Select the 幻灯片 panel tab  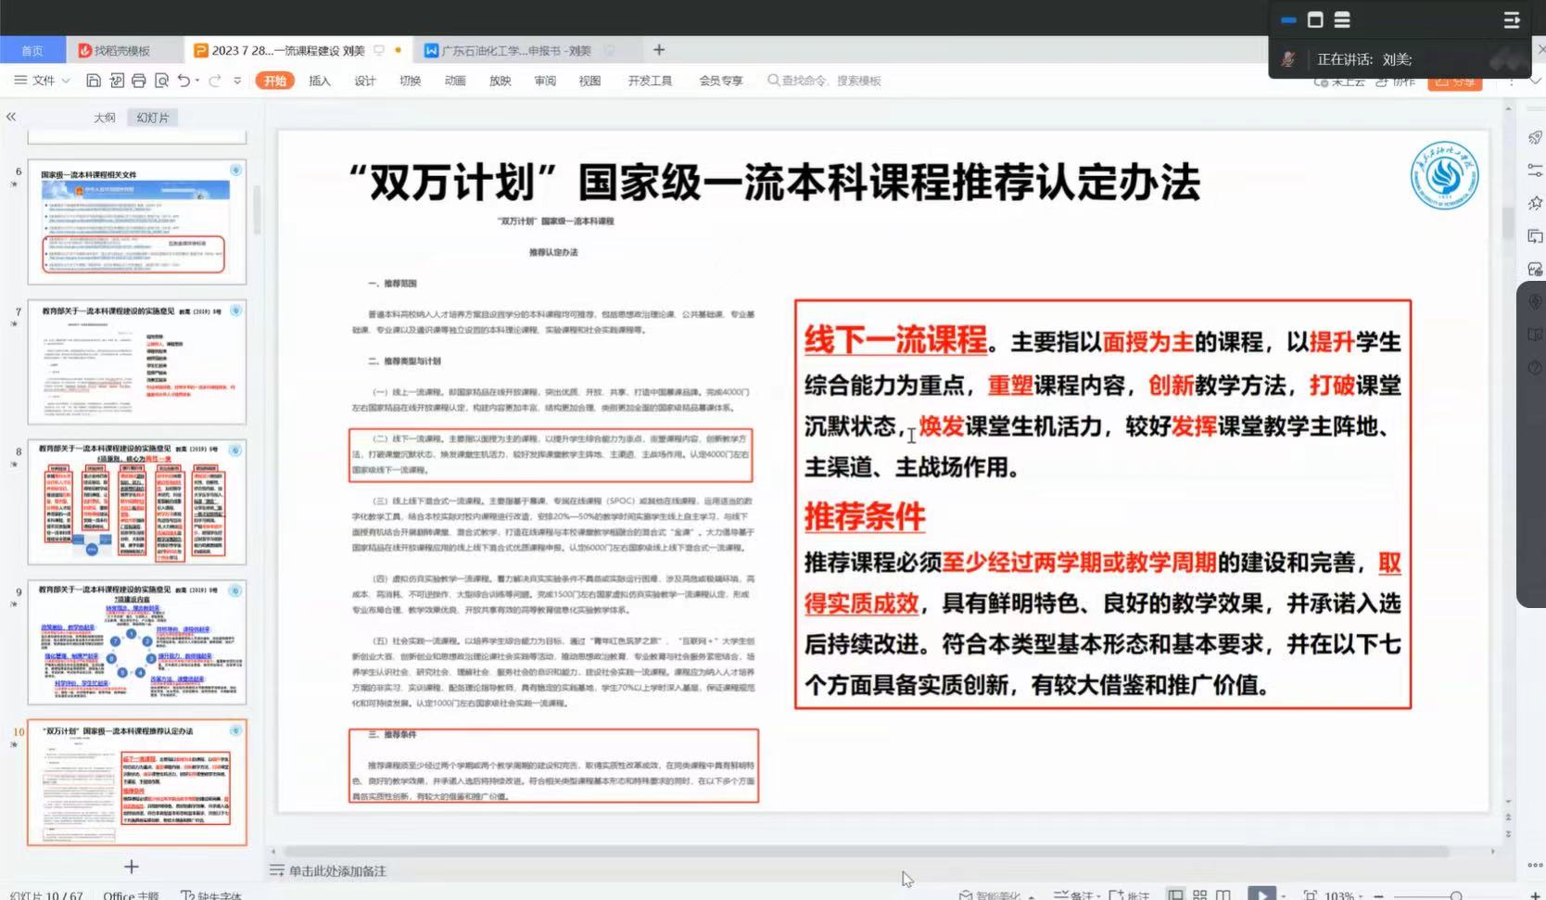pyautogui.click(x=153, y=118)
